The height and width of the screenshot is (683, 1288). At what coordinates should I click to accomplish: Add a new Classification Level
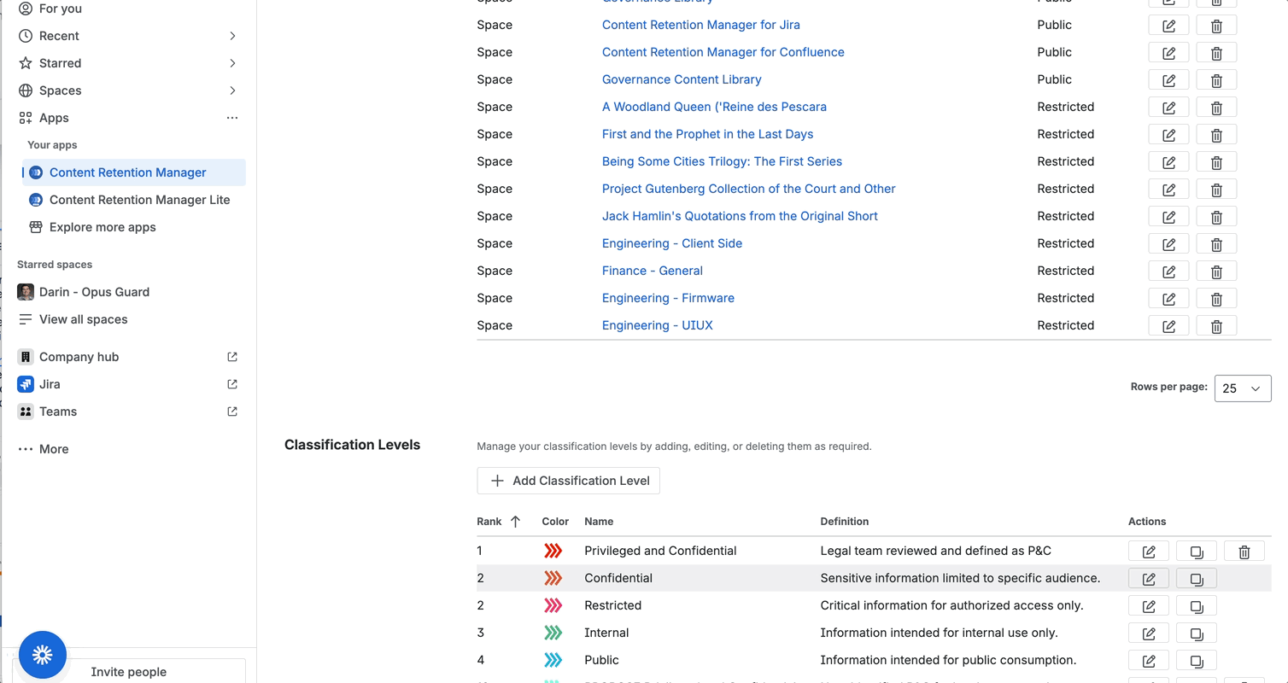point(568,481)
